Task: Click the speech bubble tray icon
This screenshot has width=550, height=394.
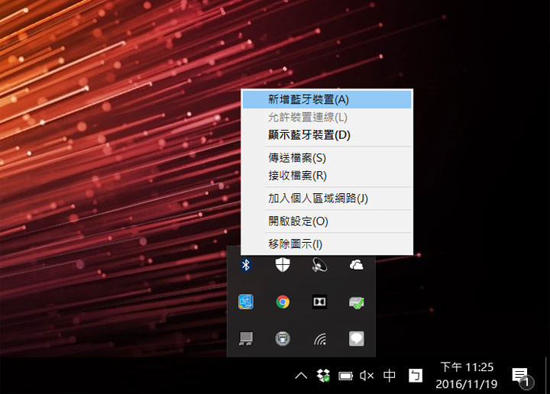Action: pos(356,338)
